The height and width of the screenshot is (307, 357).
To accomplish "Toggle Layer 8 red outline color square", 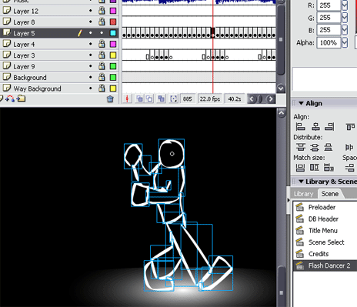I will [113, 22].
